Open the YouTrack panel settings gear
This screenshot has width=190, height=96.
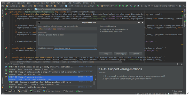click(178, 64)
